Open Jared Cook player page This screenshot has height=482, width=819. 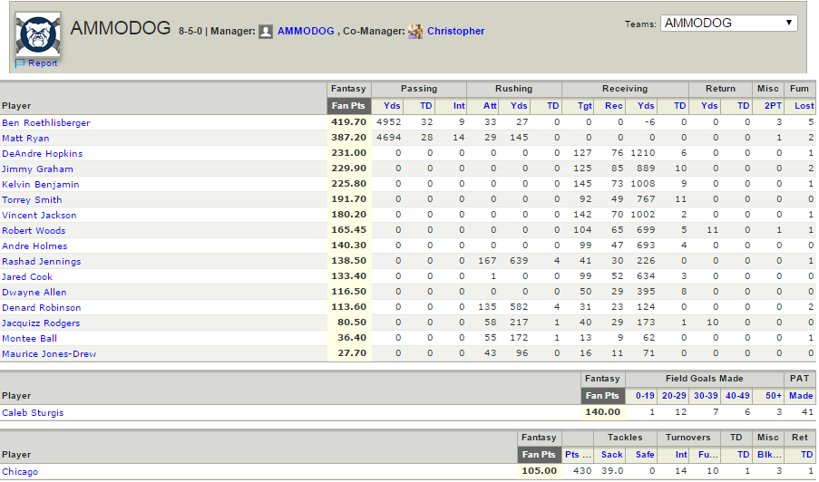[27, 277]
